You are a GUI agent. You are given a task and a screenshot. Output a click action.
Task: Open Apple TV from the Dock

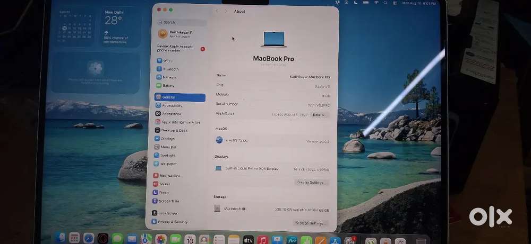point(248,240)
